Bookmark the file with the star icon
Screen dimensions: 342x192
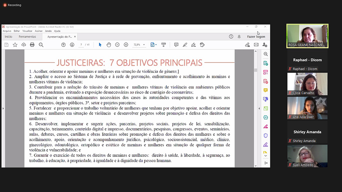[15, 45]
